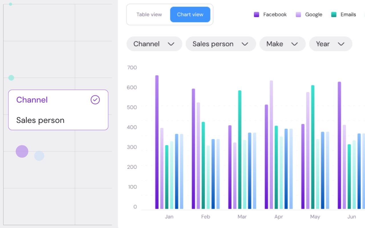The width and height of the screenshot is (365, 228).
Task: Click the checkmark circle icon beside Channel
Action: click(x=95, y=100)
